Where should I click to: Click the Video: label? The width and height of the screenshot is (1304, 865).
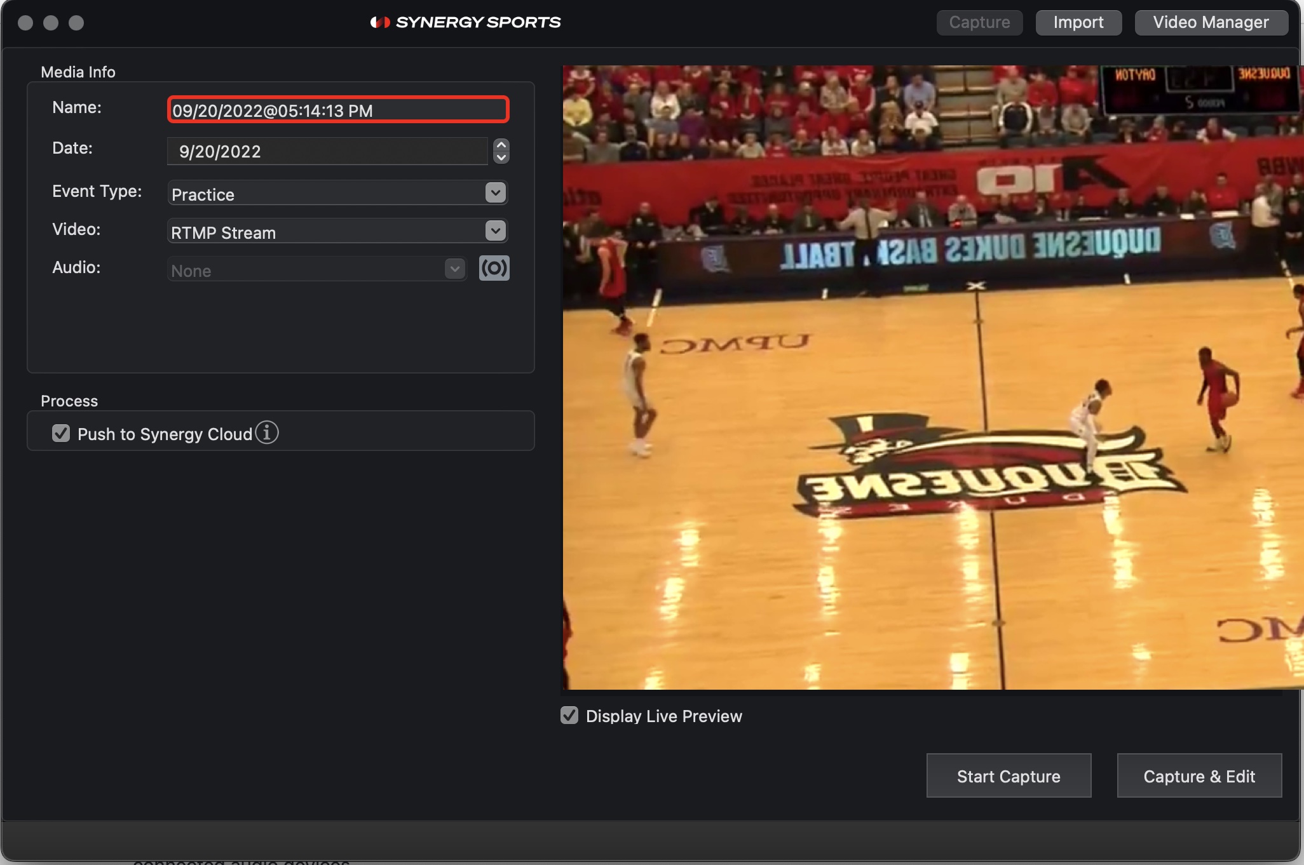point(76,229)
